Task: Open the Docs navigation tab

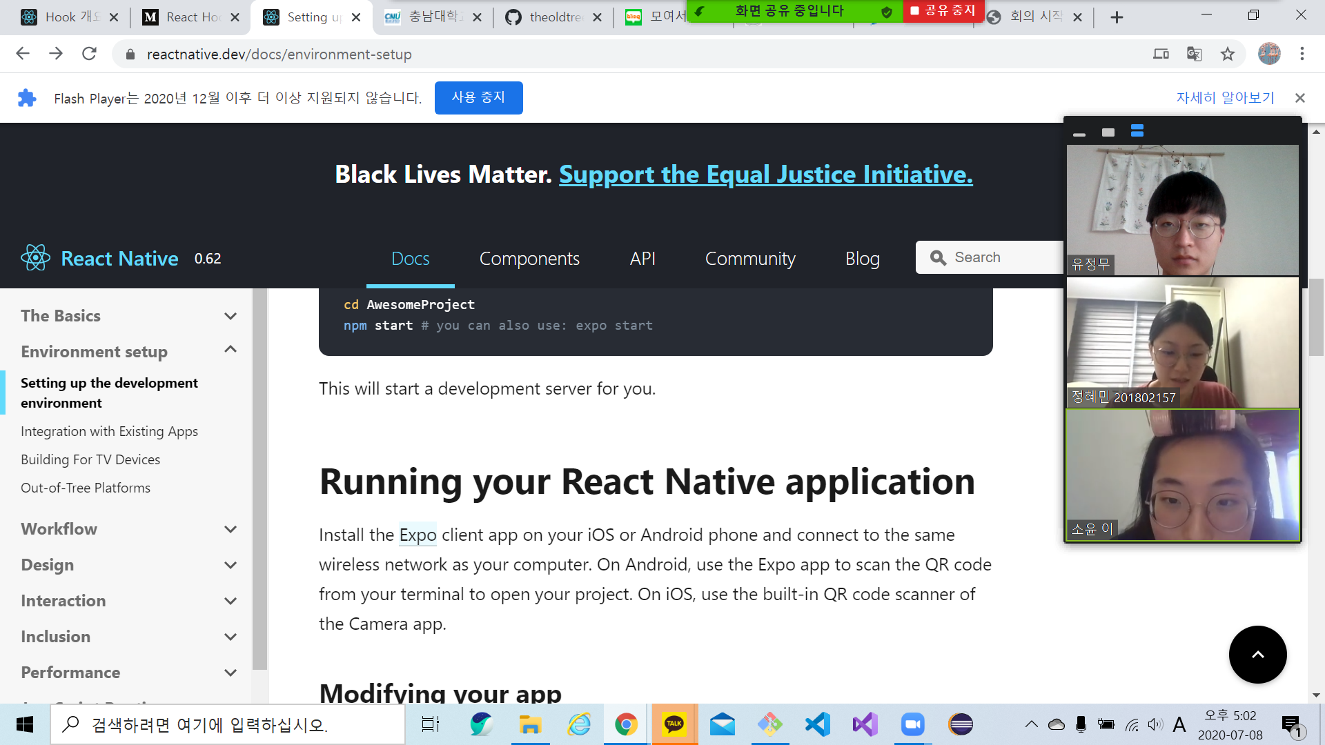Action: pos(411,259)
